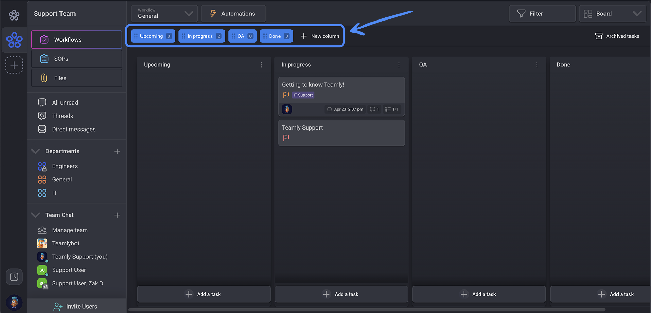Open chat with Teamlybot
Screen dimensions: 651x313
66,243
